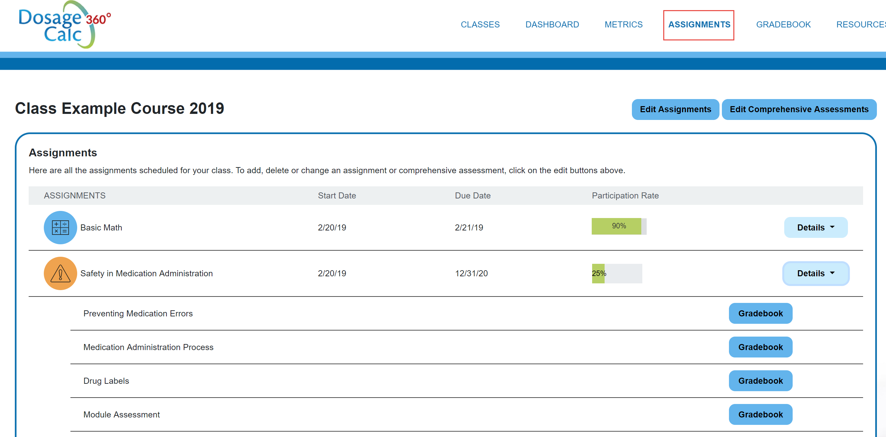This screenshot has width=886, height=437.
Task: Click the Basic Math assignment name
Action: [x=101, y=228]
